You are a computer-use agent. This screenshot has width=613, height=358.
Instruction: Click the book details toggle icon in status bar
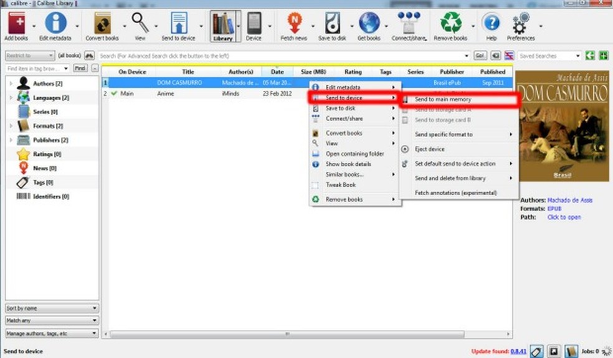[x=571, y=351]
